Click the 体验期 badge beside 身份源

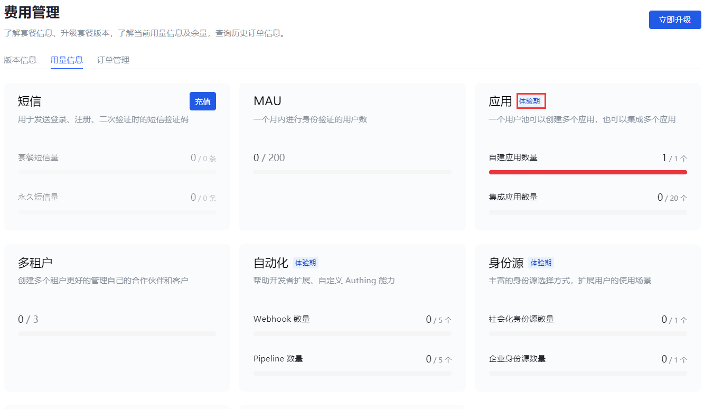541,263
